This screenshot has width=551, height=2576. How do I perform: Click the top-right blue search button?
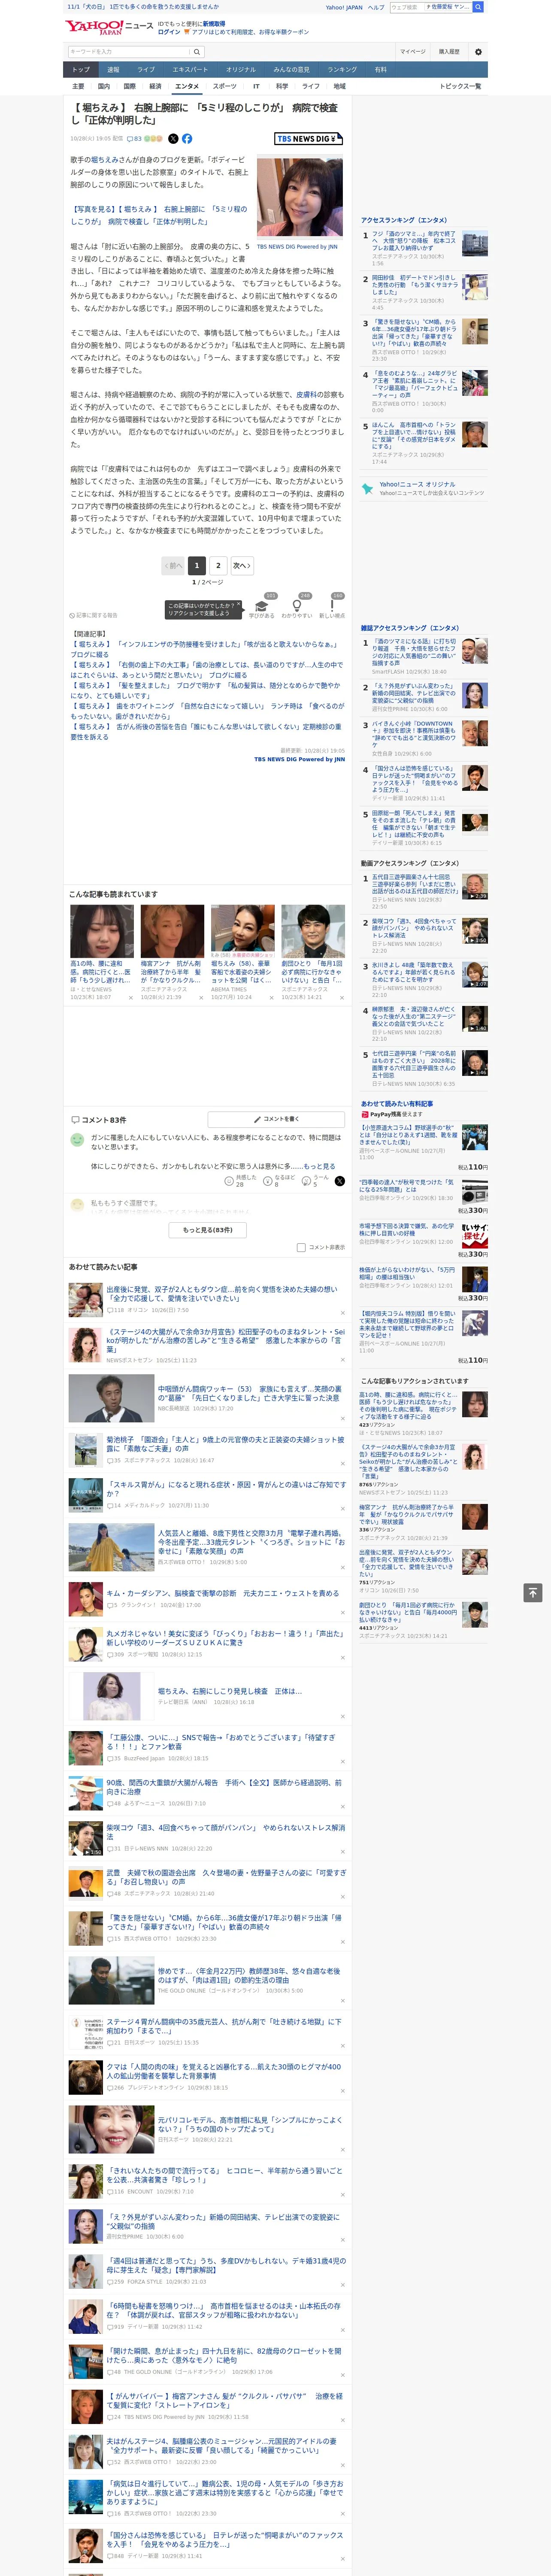pyautogui.click(x=478, y=7)
